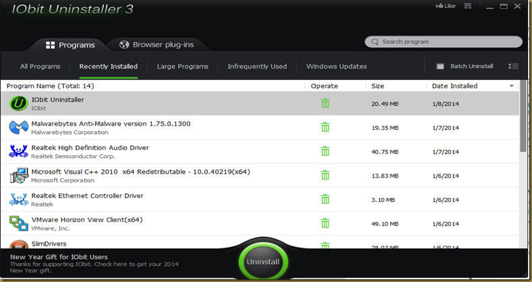Click the 1/8/2014 install date
The width and height of the screenshot is (532, 282).
tap(446, 104)
